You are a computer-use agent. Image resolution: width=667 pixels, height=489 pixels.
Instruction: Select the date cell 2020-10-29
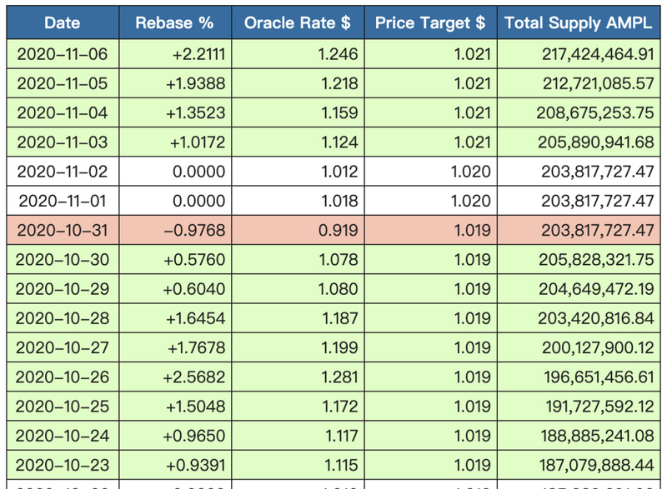click(63, 288)
